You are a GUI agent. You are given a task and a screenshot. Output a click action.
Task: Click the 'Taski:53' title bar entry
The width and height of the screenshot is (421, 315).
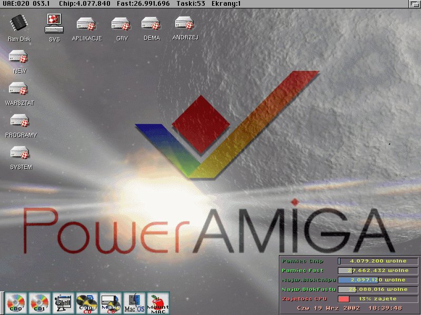[x=191, y=4]
